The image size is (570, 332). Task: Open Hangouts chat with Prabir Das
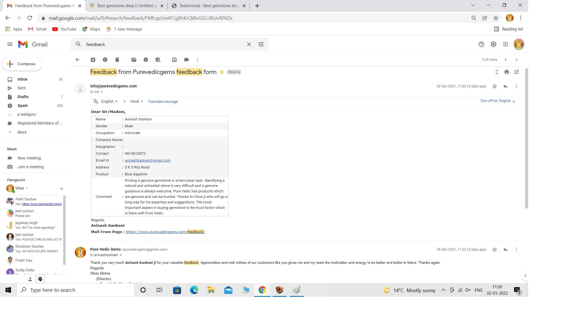pyautogui.click(x=34, y=260)
